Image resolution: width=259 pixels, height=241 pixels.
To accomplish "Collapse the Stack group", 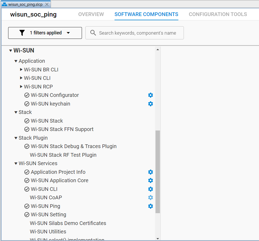I will (x=16, y=112).
